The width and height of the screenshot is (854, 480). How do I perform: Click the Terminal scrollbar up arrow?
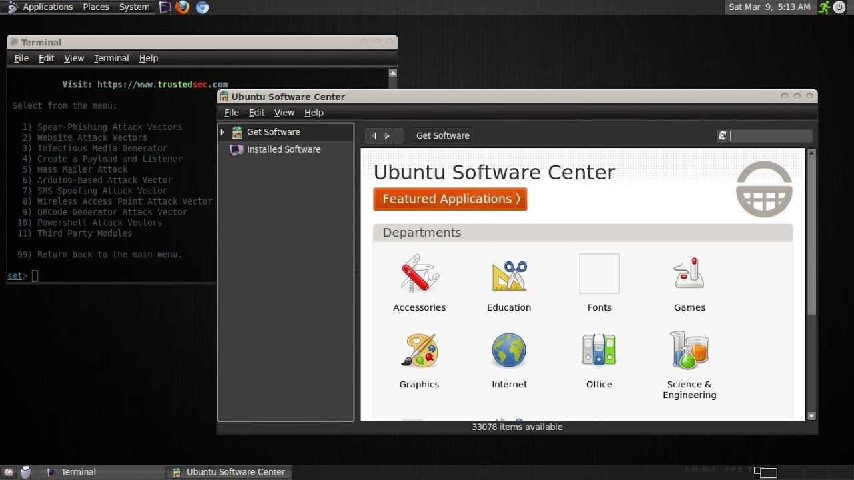click(x=393, y=73)
